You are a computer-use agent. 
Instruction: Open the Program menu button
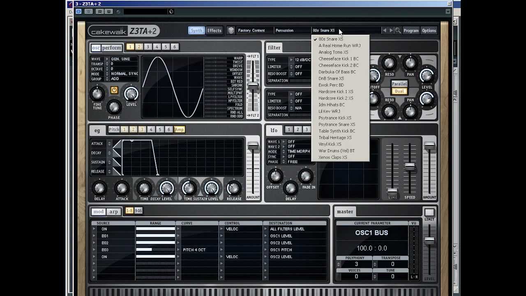pos(411,30)
